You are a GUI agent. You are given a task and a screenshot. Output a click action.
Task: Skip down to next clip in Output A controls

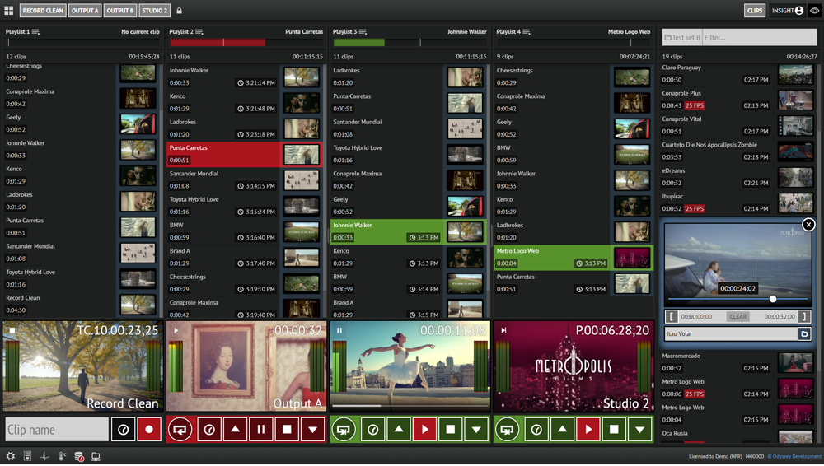tap(312, 430)
